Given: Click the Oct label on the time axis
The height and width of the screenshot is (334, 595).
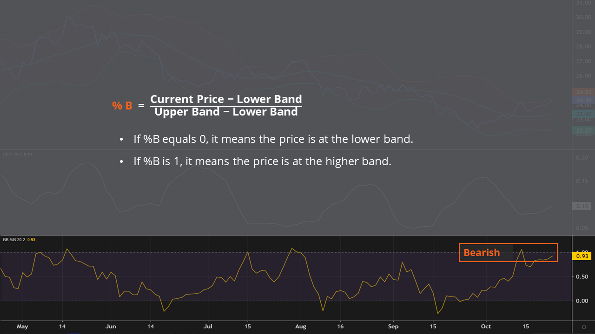Looking at the screenshot, I should pos(487,327).
